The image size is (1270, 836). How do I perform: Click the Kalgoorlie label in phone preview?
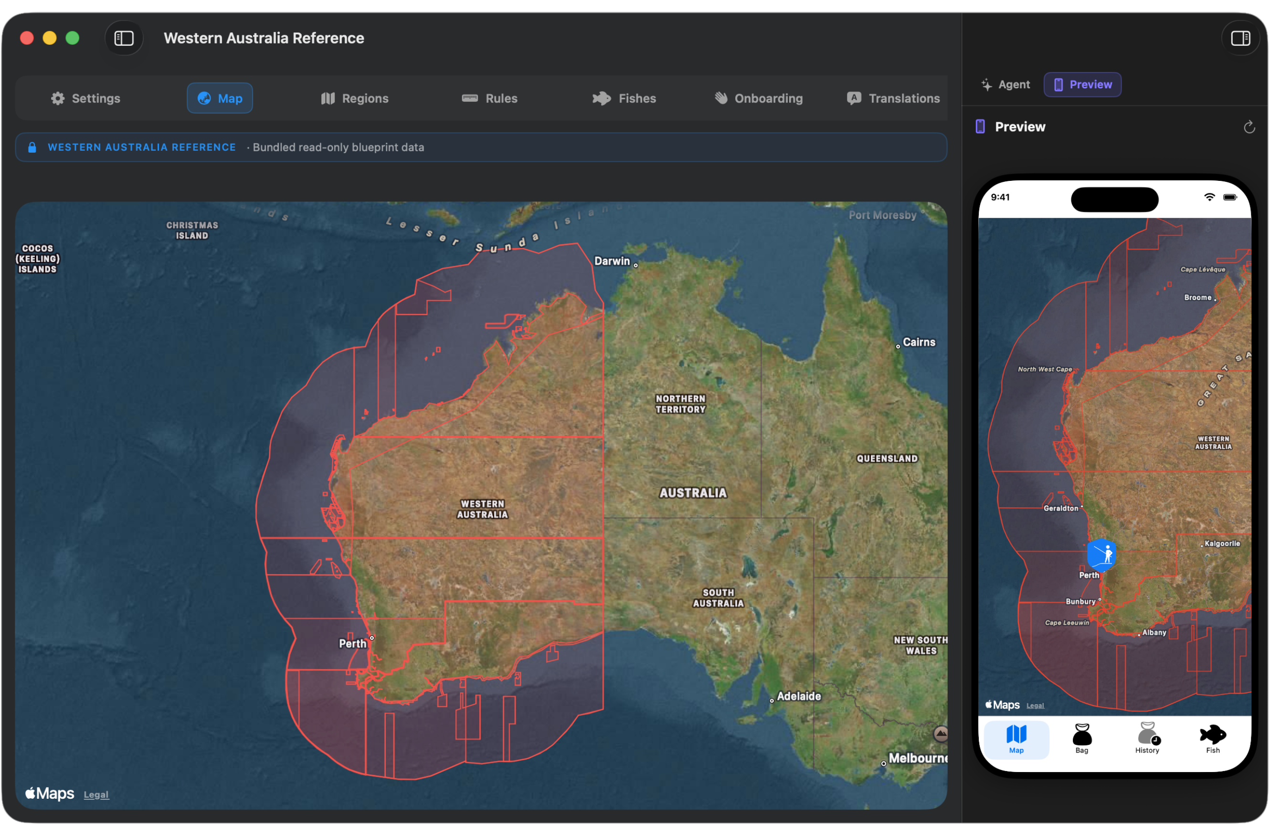[x=1222, y=544]
